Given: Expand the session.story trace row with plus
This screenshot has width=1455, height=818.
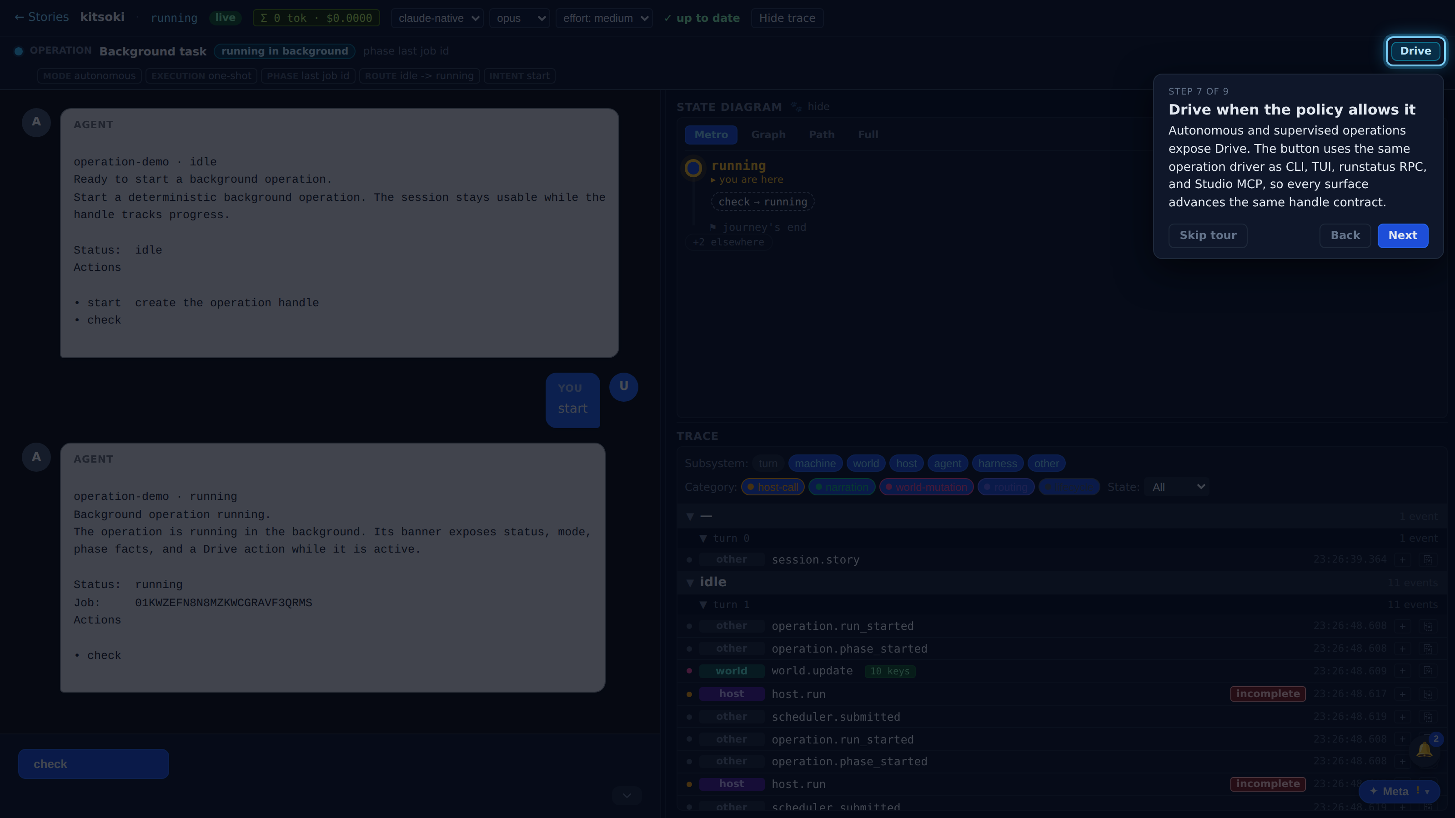Looking at the screenshot, I should point(1402,559).
